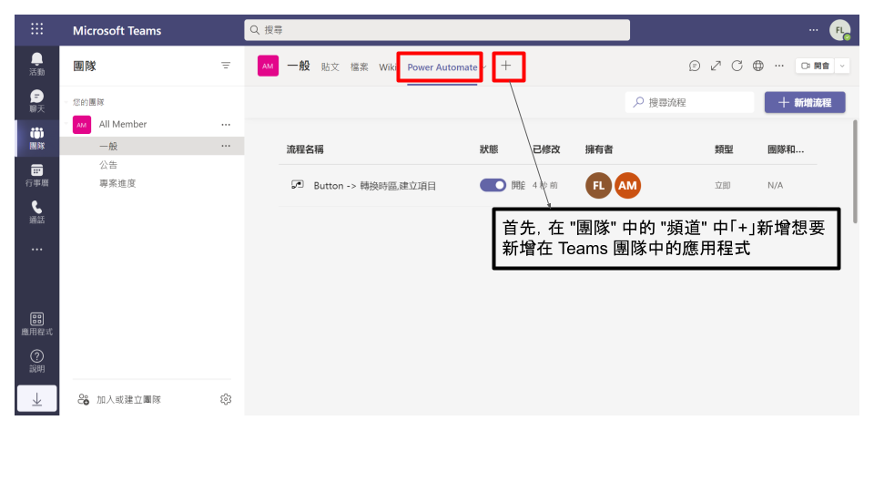Select the 團隊 teams sidebar icon
The width and height of the screenshot is (874, 492).
(36, 138)
